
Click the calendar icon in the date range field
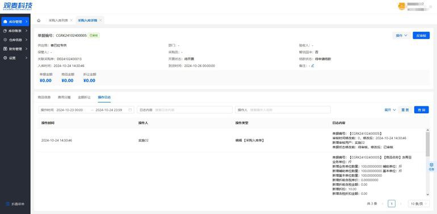click(x=130, y=110)
